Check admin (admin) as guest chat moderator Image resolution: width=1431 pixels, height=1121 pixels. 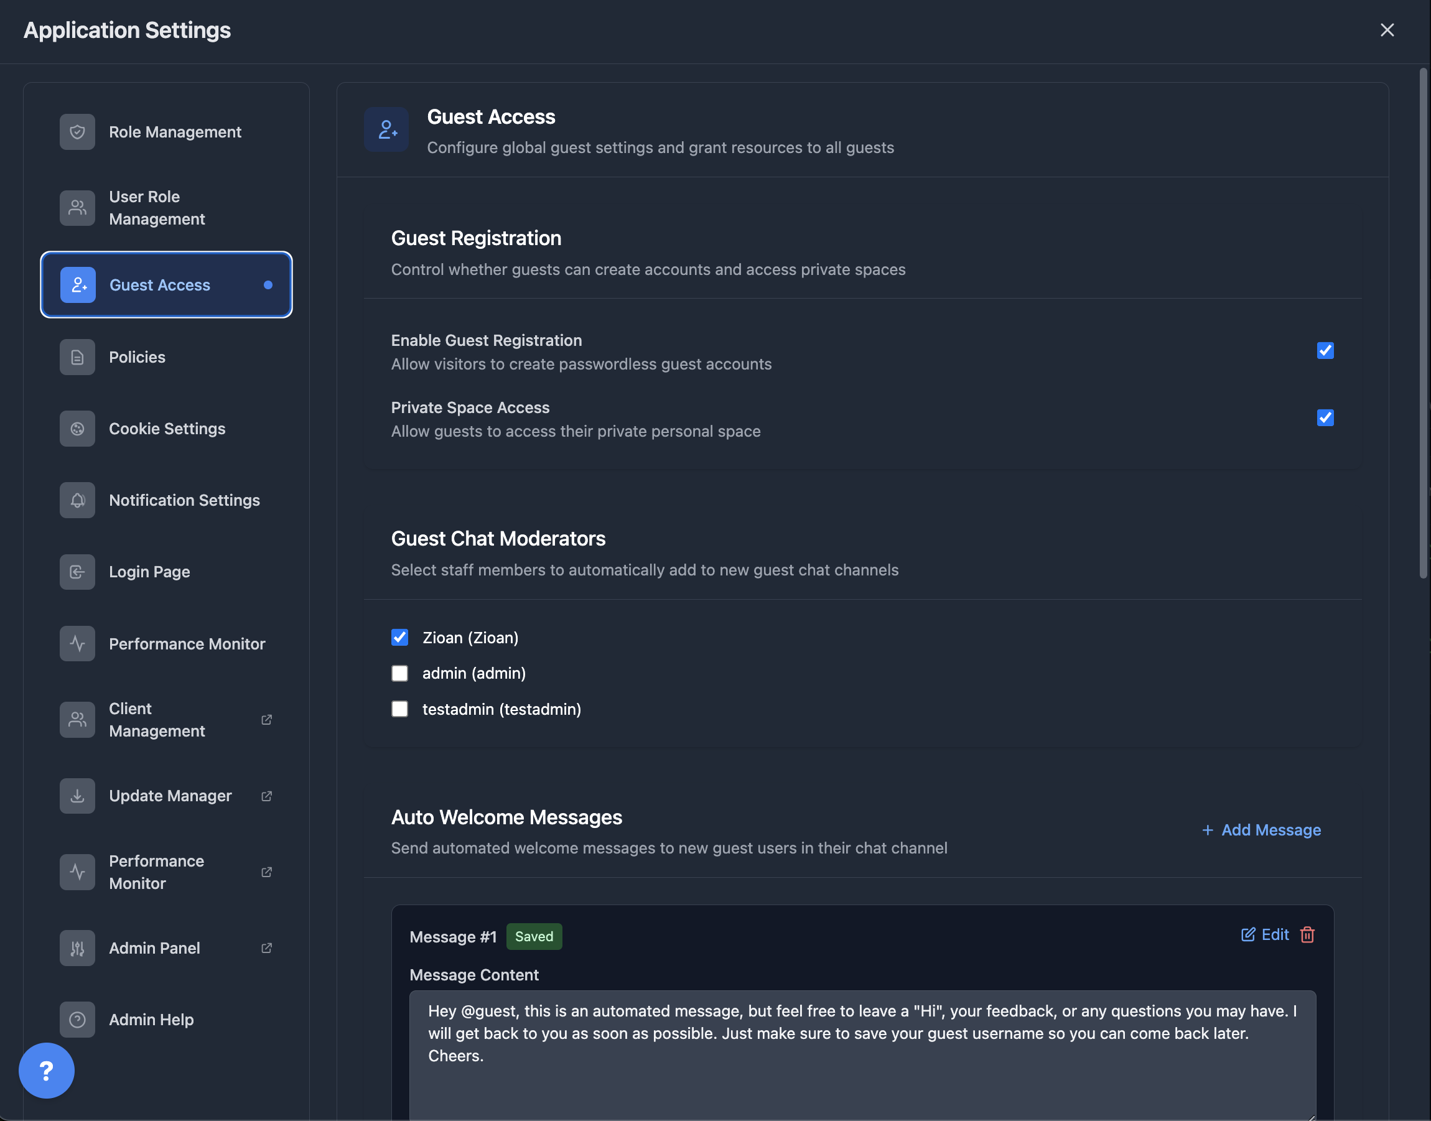[400, 672]
